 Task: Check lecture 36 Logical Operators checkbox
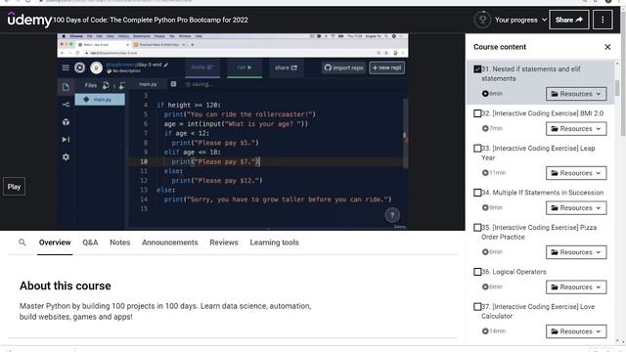tap(477, 272)
